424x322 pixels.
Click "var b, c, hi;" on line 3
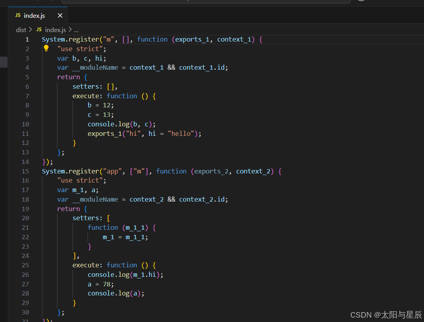(x=81, y=59)
